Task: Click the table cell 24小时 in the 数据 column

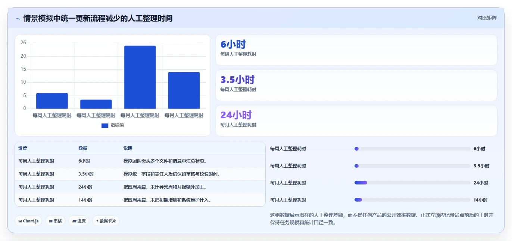Action: click(85, 187)
